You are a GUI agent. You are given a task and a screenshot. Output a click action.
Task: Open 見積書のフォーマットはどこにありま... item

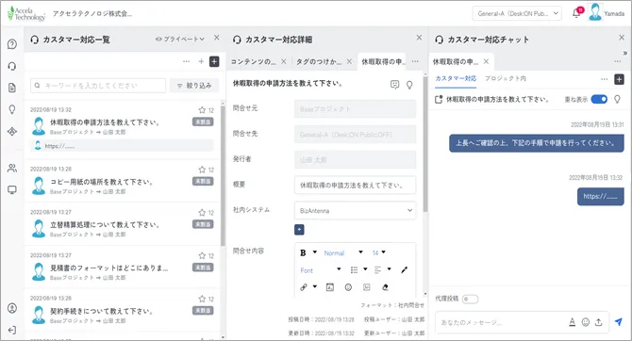(x=122, y=267)
